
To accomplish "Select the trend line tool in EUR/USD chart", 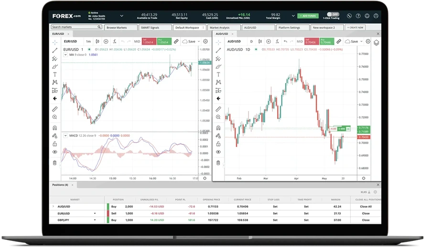I will tap(55, 50).
